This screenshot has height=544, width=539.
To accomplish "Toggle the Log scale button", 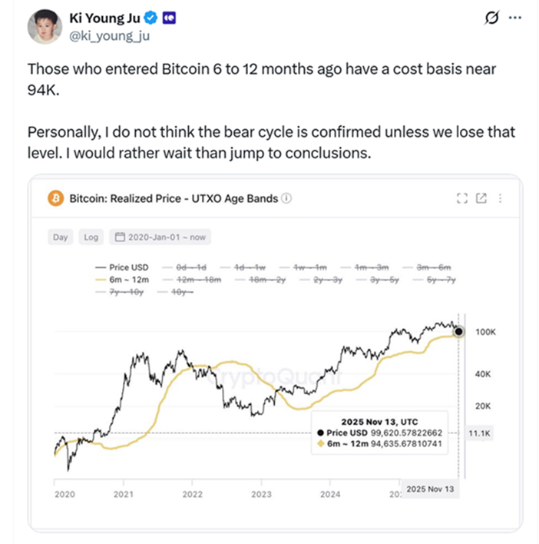I will coord(91,237).
